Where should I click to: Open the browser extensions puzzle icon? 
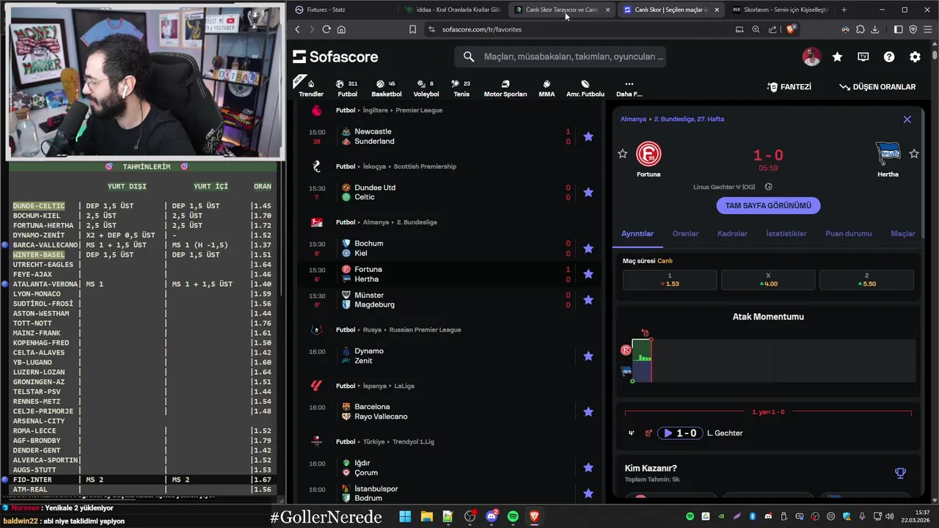pos(860,29)
